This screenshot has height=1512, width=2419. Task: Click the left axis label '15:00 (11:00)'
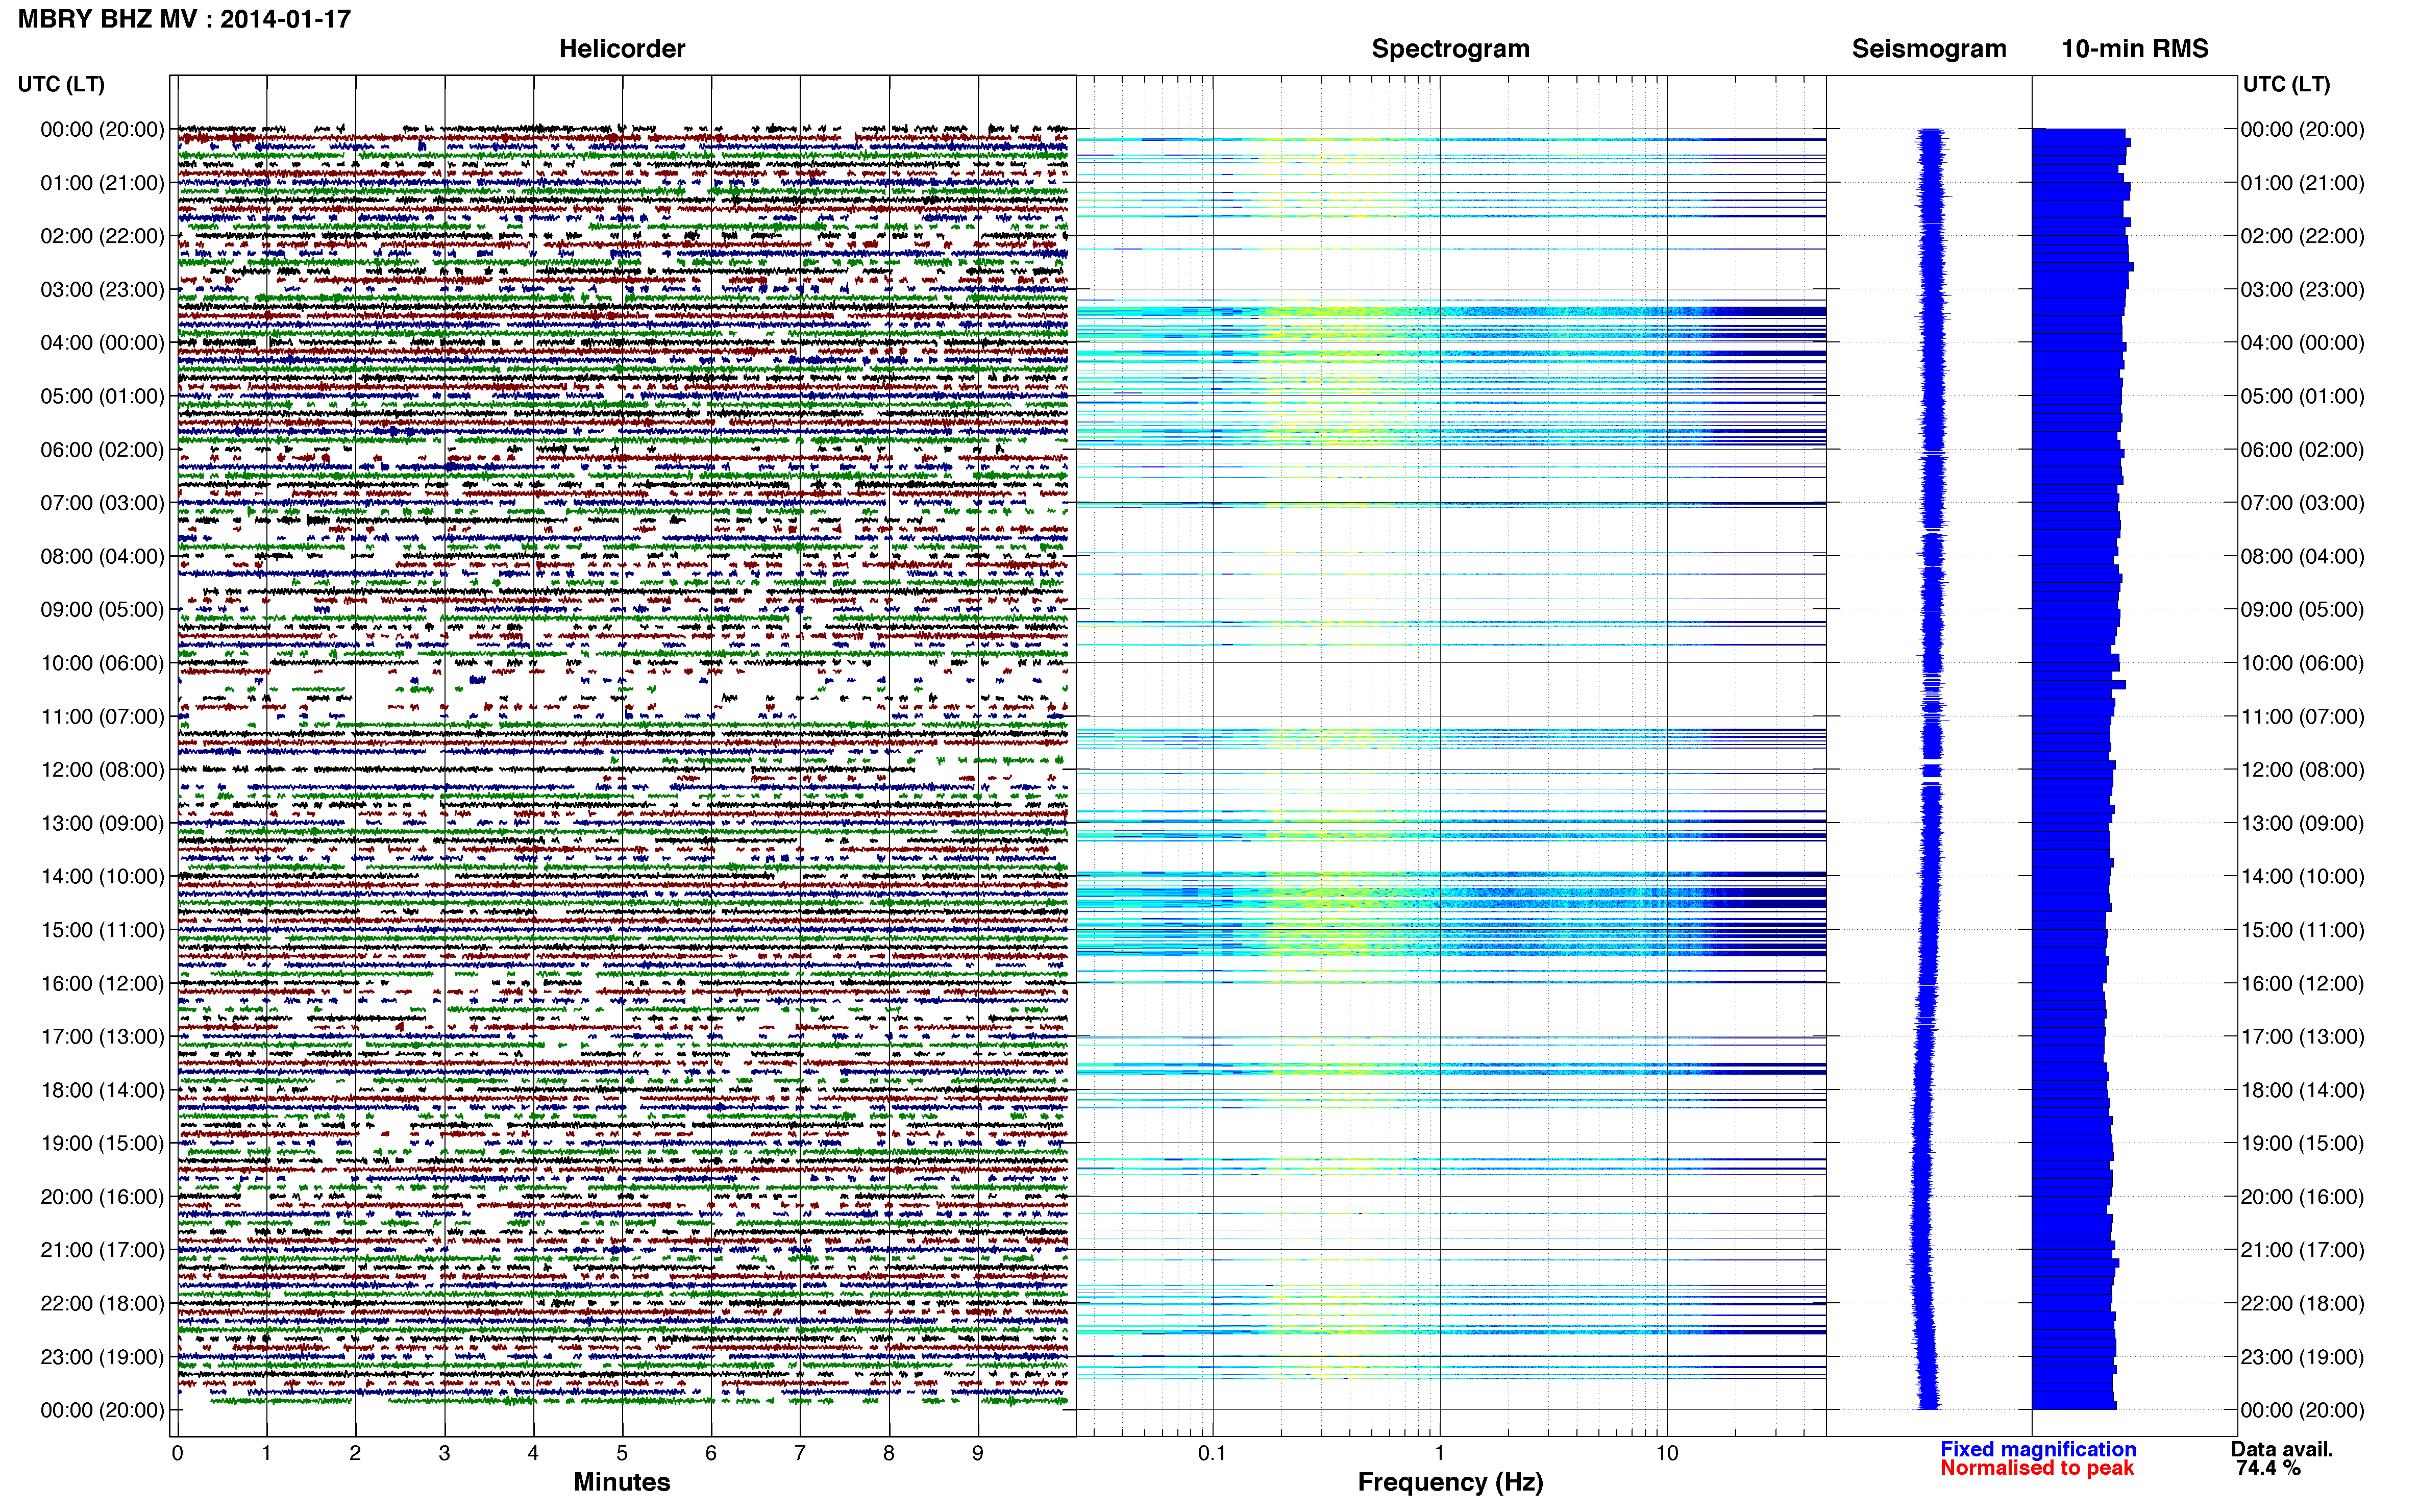pyautogui.click(x=102, y=930)
